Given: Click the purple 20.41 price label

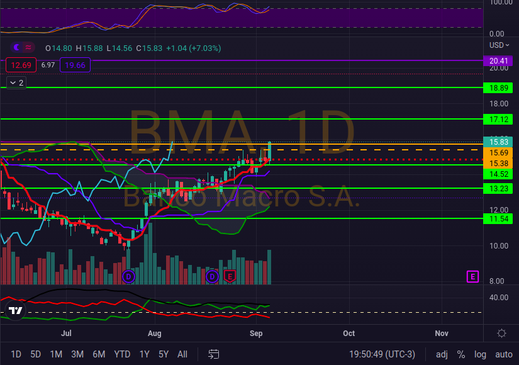Looking at the screenshot, I should tap(498, 61).
